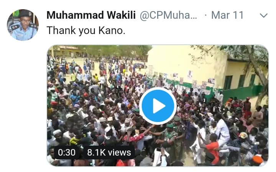Click the 8.1K views counter
Image resolution: width=276 pixels, height=172 pixels.
pos(109,153)
